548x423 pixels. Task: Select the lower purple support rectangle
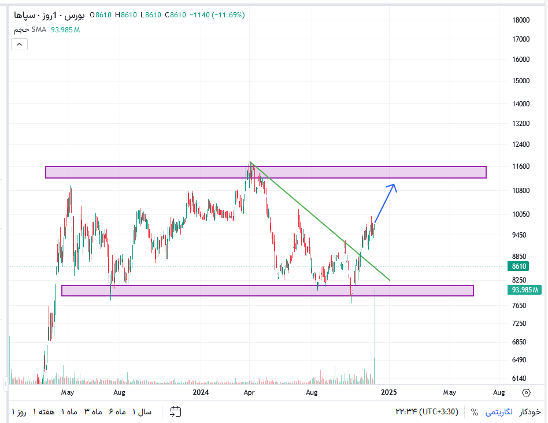click(268, 291)
